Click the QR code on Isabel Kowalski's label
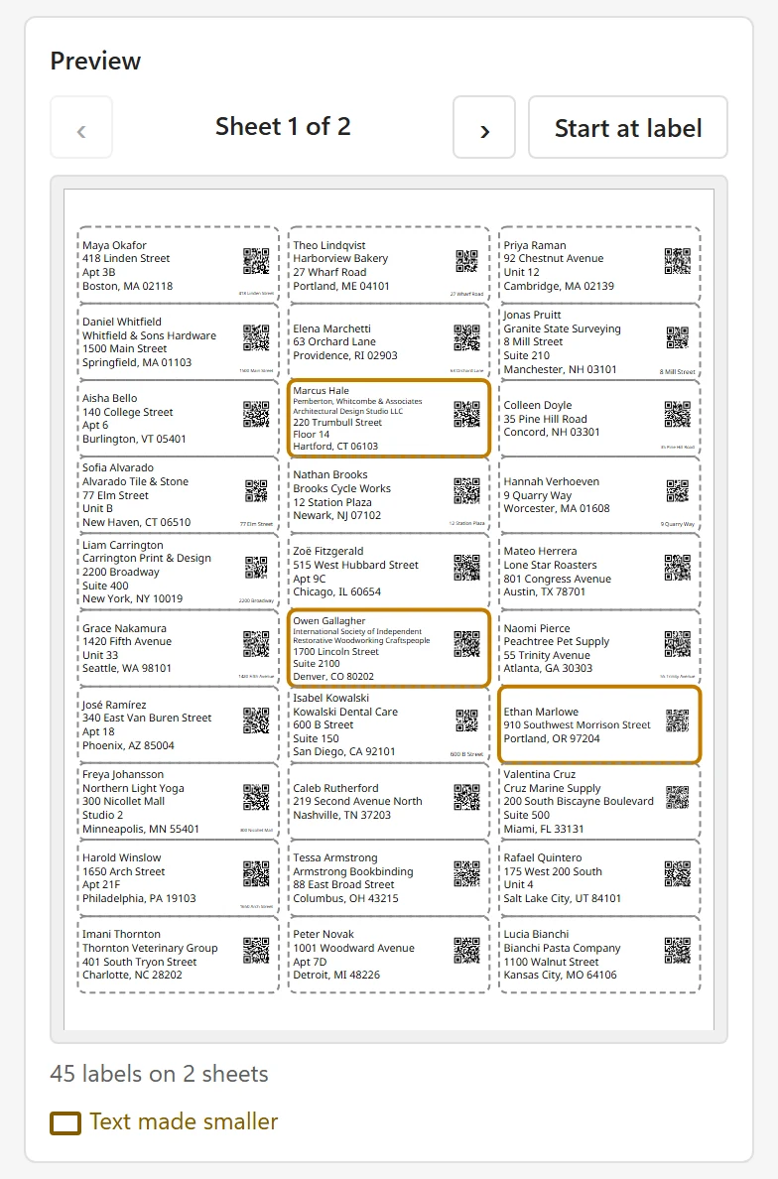778x1179 pixels. click(466, 720)
